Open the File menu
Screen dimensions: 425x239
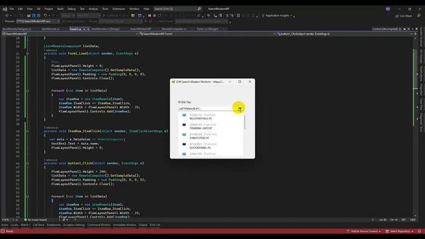(x=12, y=9)
